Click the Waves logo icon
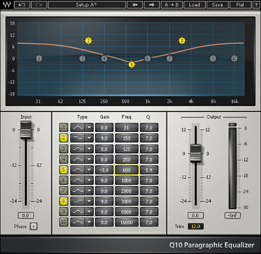Image resolution: width=261 pixels, height=254 pixels. (7, 5)
